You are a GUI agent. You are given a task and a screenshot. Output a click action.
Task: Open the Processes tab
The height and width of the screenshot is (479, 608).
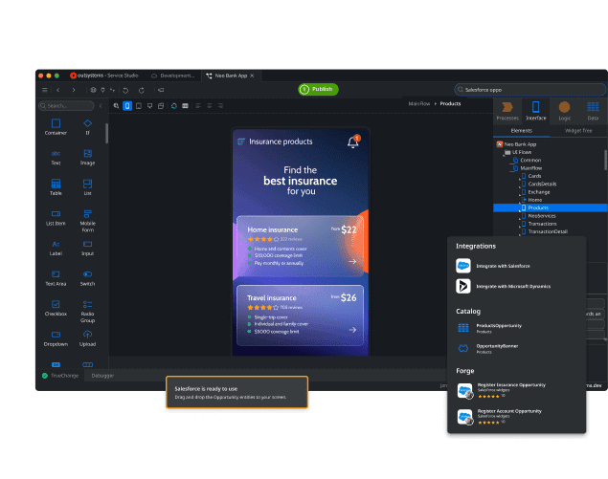click(x=507, y=111)
